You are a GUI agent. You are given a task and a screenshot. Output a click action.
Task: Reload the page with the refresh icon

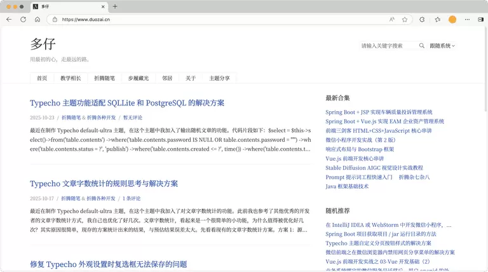[x=24, y=20]
